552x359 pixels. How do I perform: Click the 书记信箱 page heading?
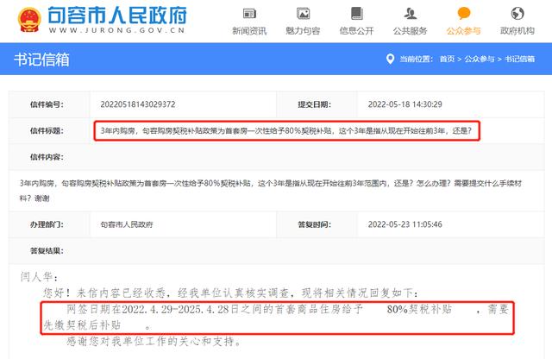(41, 60)
